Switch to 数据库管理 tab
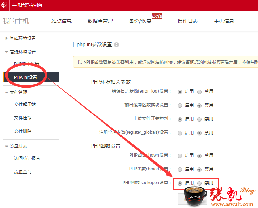Screen dimensions: 258x208 (100, 21)
